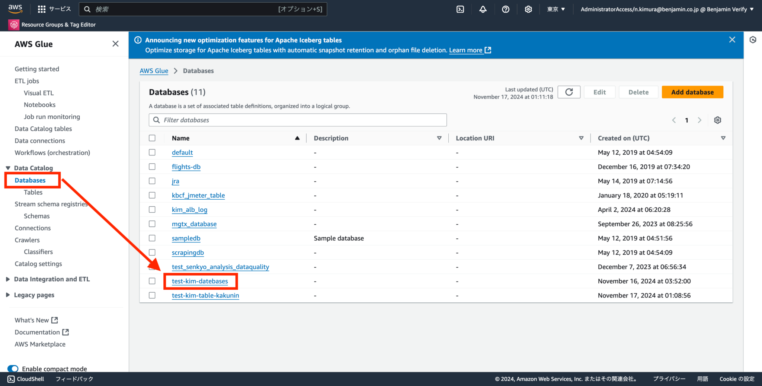Open the test-kim-datebases database link
Screen dimensions: 762x386
click(200, 281)
